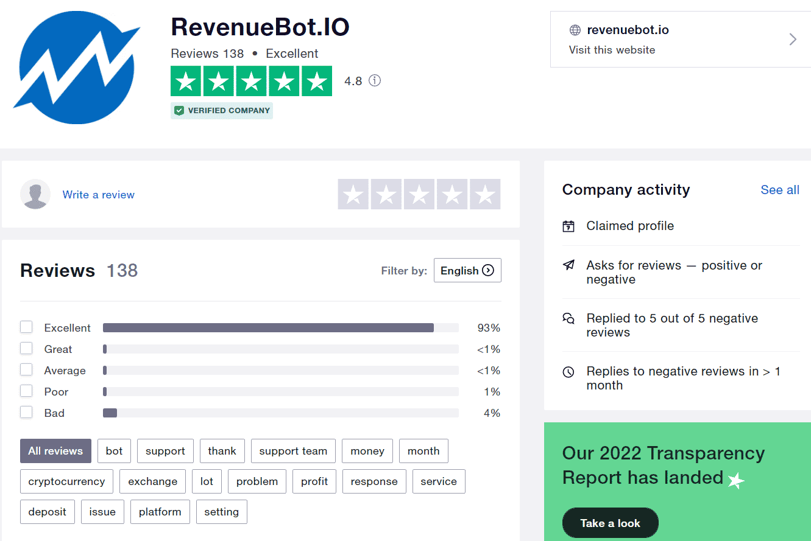Click the RevenueBot.IO page title
Screen dimensions: 811x541
pyautogui.click(x=260, y=27)
